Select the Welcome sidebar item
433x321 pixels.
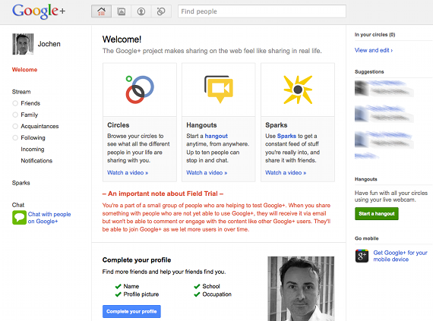tap(24, 70)
